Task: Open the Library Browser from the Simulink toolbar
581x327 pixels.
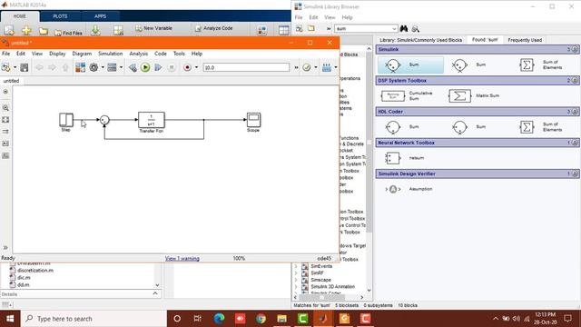Action: [x=81, y=67]
